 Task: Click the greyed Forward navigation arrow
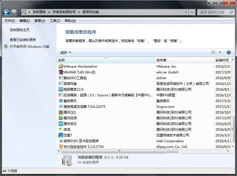click(x=14, y=12)
